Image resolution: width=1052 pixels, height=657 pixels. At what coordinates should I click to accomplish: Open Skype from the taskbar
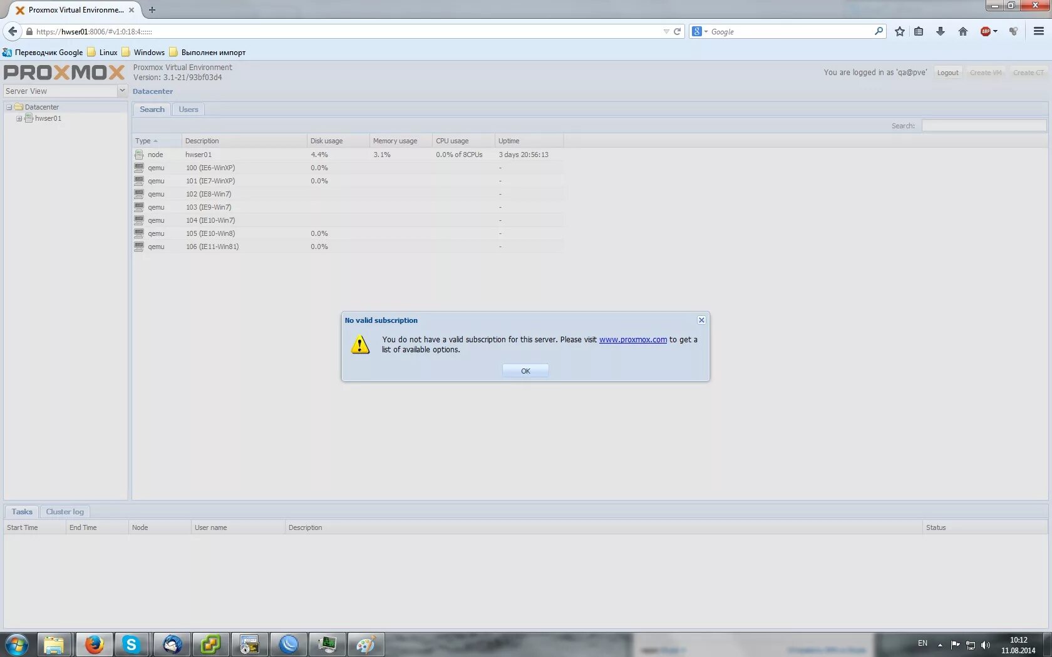click(x=131, y=644)
